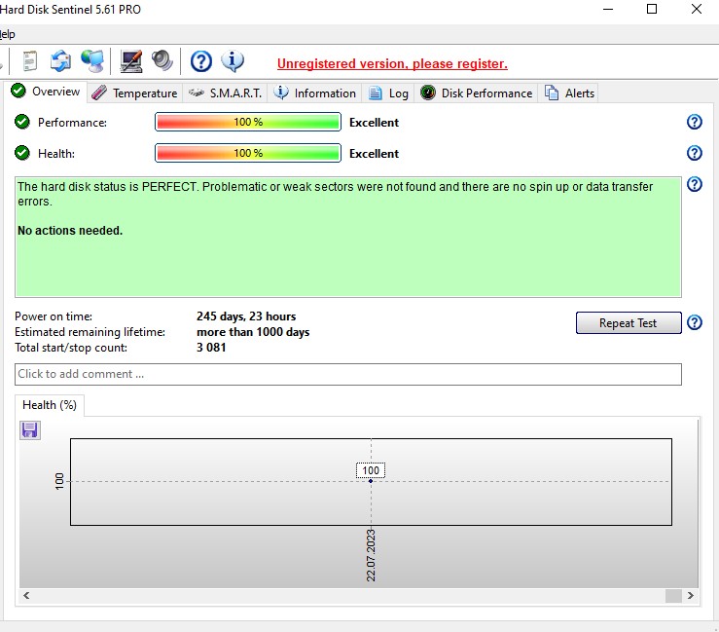Click the more than 1000 days value

(253, 332)
